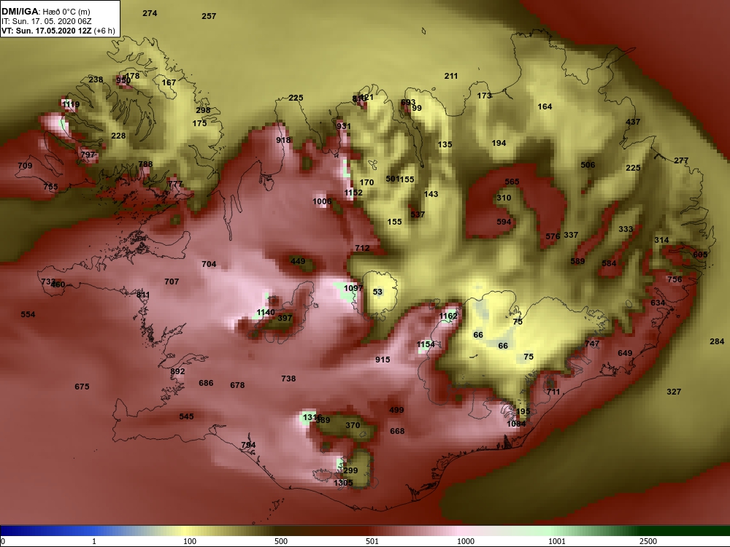Viewport: 730px width, 547px height.
Task: Click map value '918'
Action: pyautogui.click(x=283, y=141)
